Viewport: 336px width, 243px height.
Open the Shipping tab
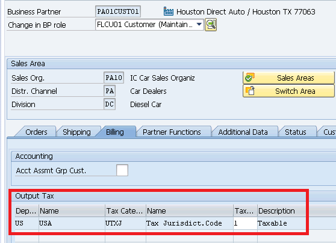point(76,132)
